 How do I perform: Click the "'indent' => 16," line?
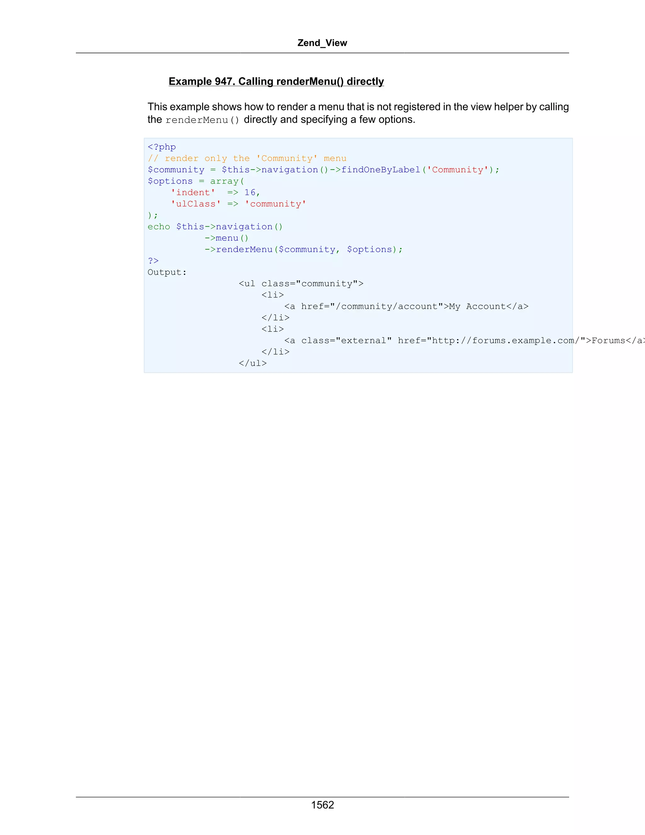[215, 192]
